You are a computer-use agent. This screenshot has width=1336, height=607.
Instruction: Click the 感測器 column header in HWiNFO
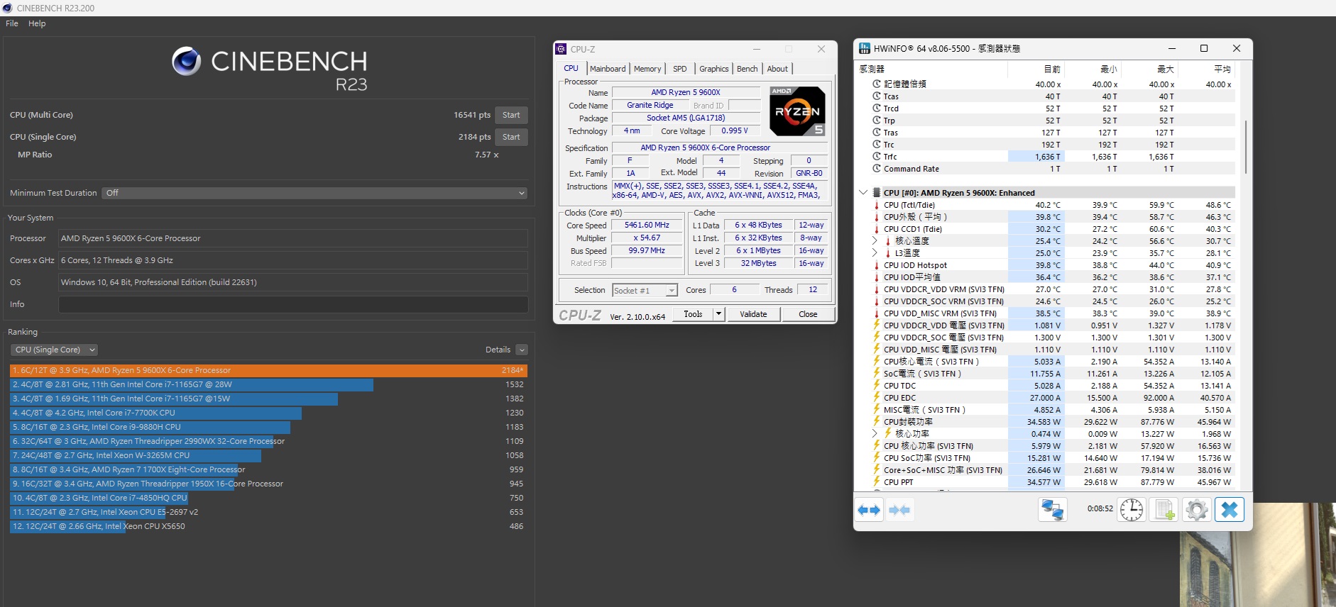click(x=931, y=69)
